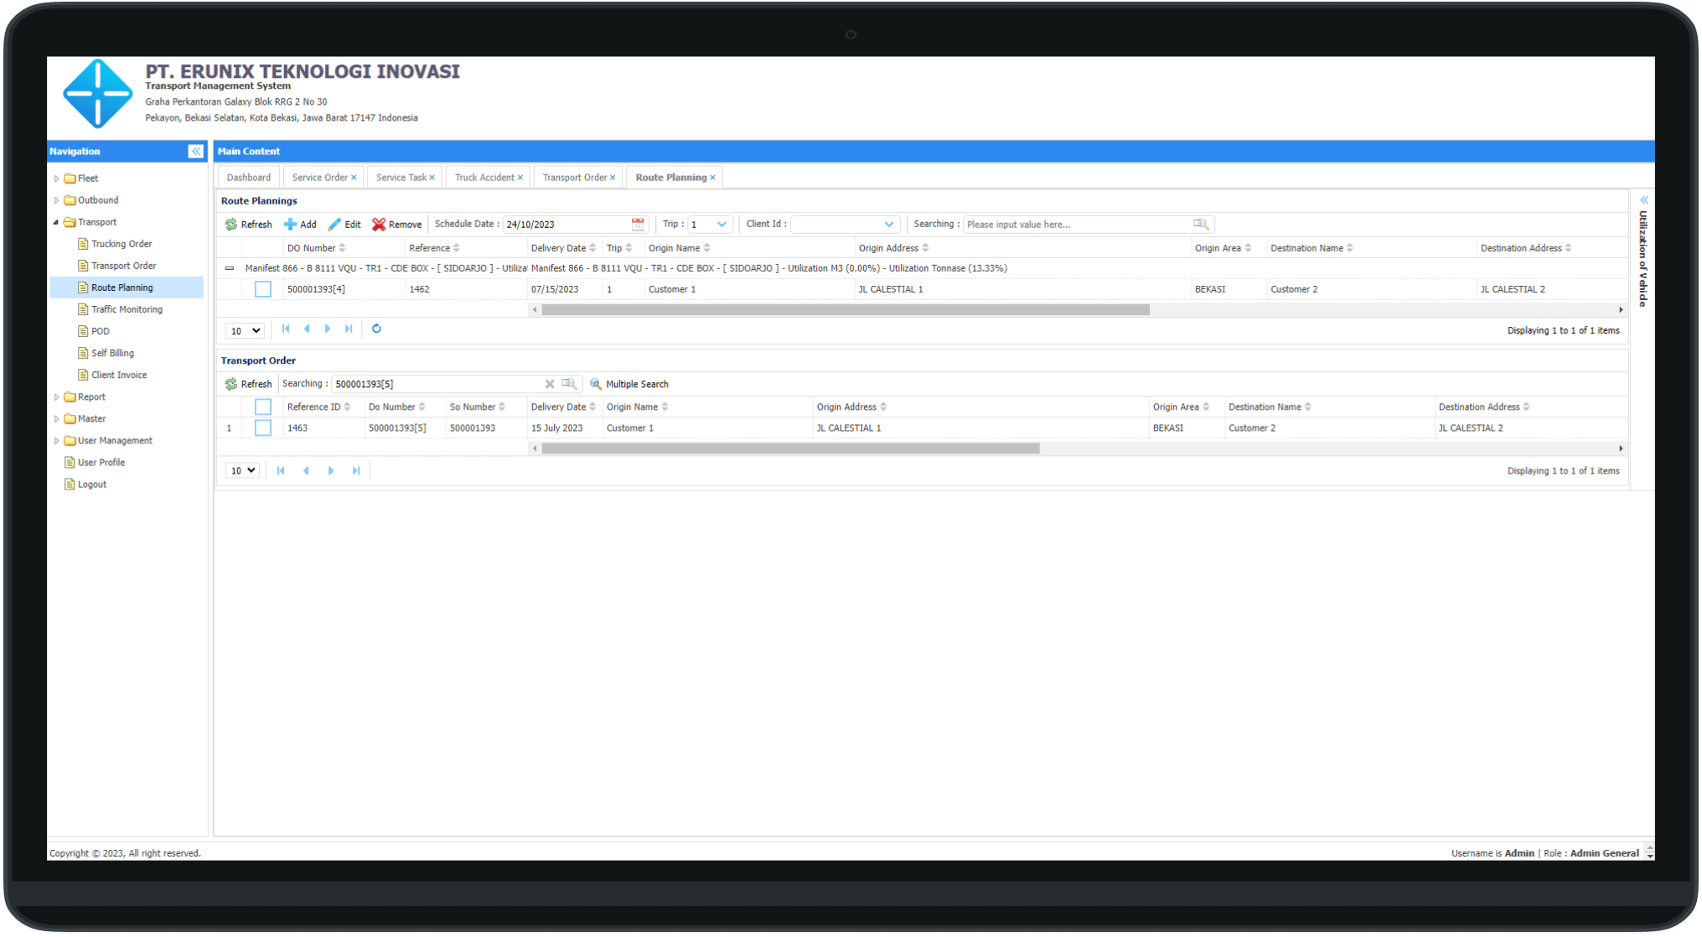
Task: Open the Trip dropdown
Action: [722, 224]
